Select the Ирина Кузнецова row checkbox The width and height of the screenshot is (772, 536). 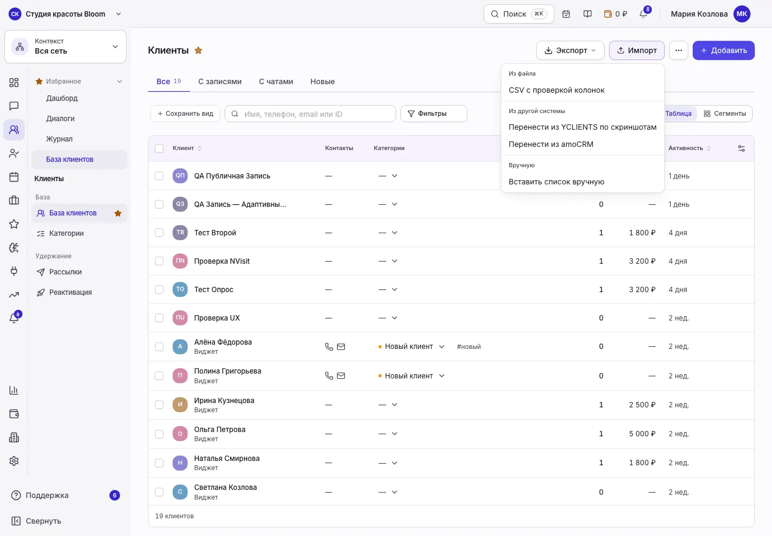[x=159, y=405]
